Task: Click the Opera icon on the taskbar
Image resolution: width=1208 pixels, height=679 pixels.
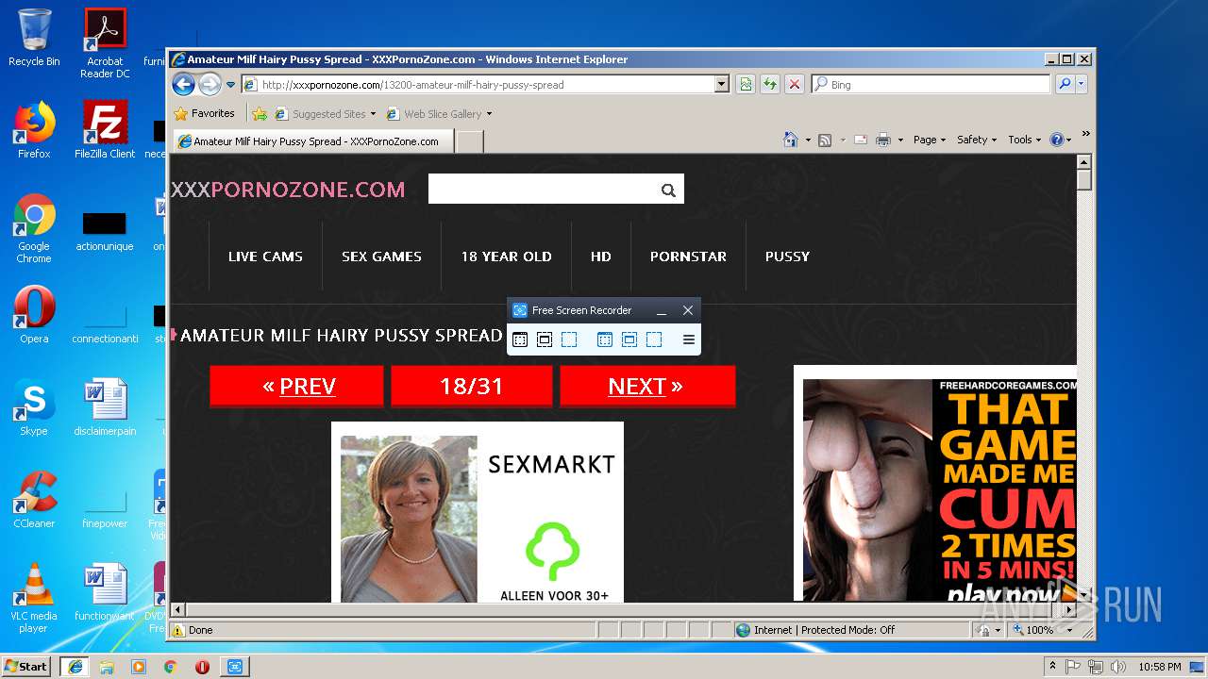Action: [x=202, y=667]
